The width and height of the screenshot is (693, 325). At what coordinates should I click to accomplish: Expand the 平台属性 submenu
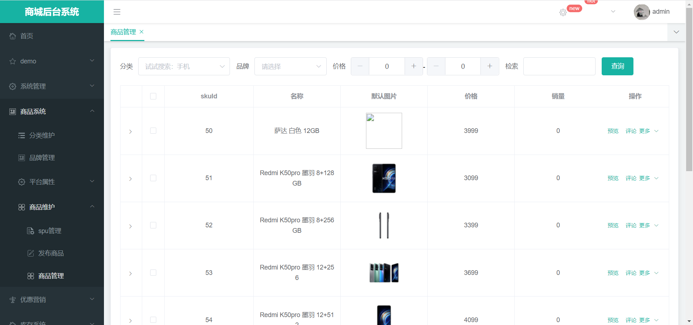pyautogui.click(x=52, y=182)
